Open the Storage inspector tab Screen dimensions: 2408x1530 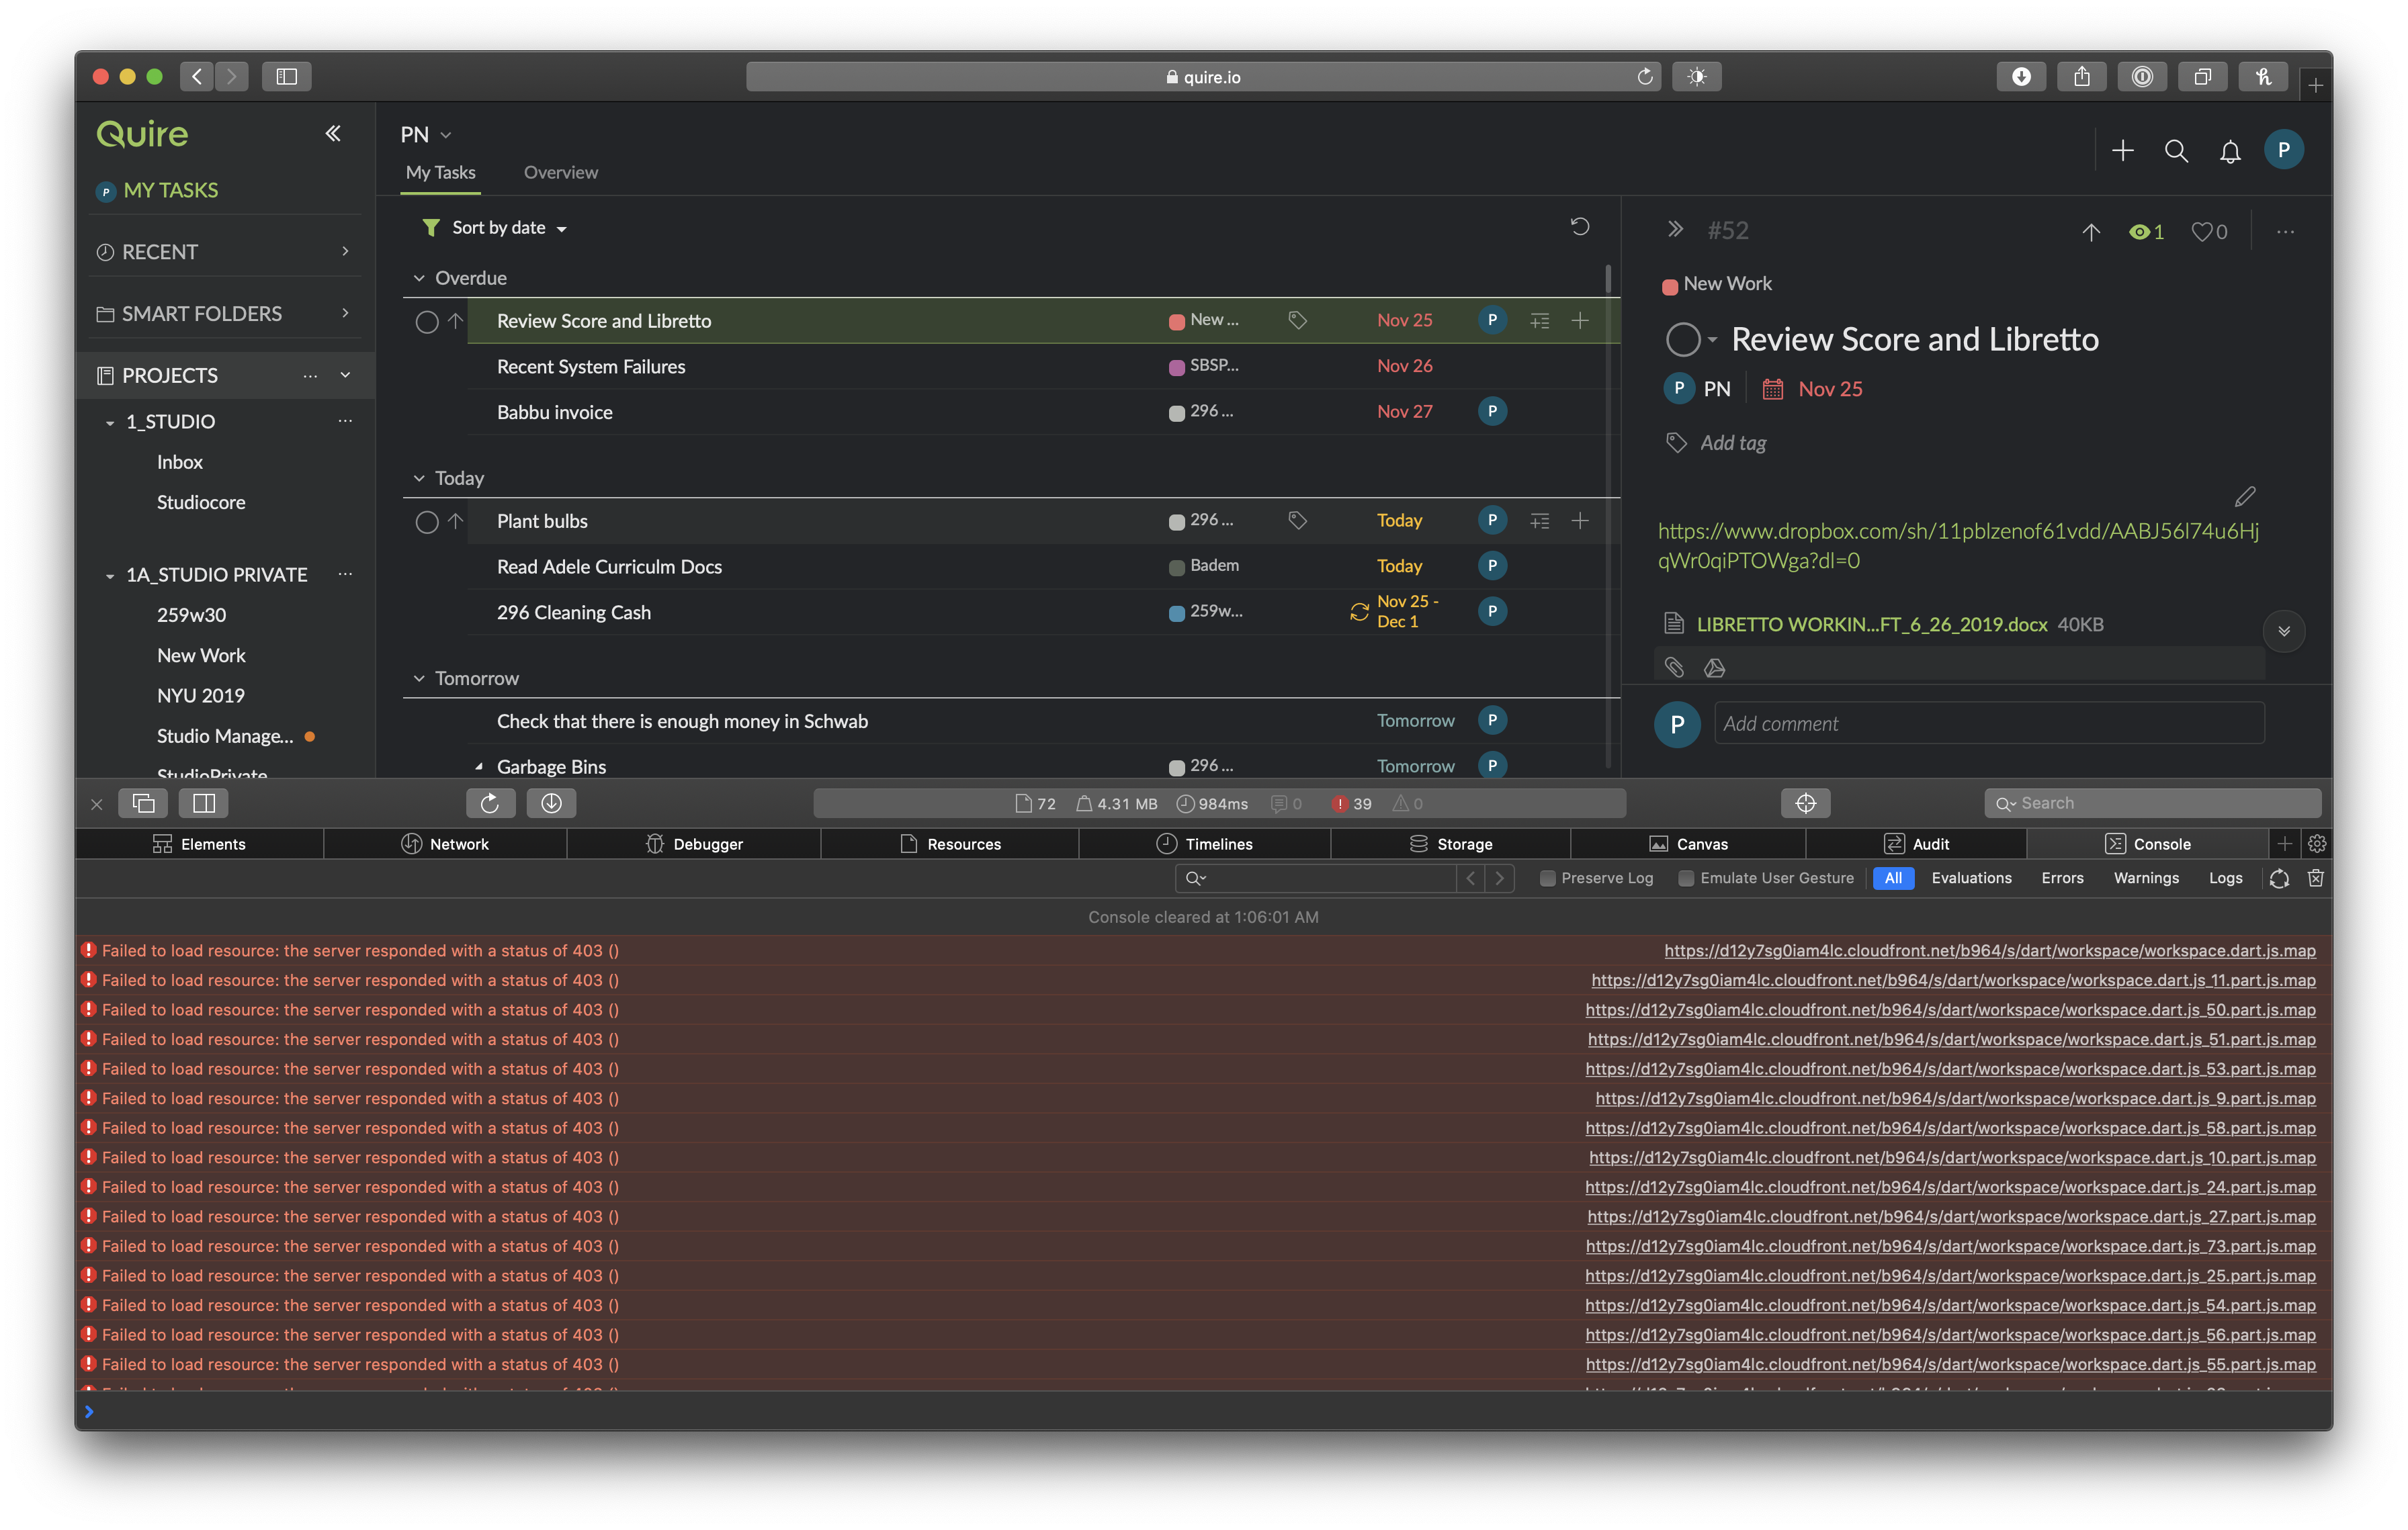click(1451, 844)
